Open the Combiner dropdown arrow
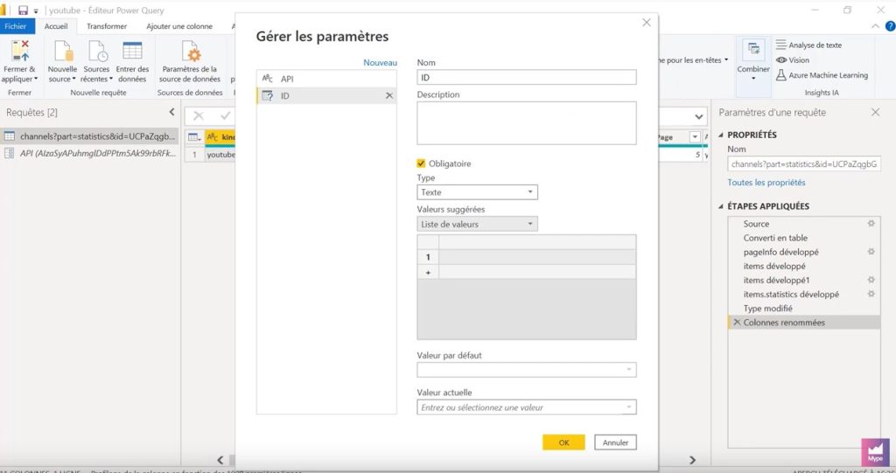Viewport: 896px width, 473px height. click(x=753, y=79)
